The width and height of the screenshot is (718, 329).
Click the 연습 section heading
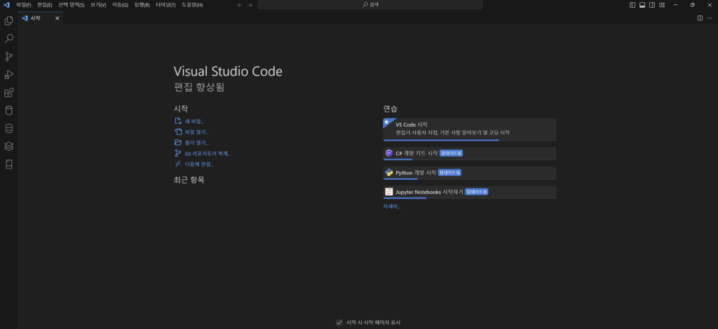tap(391, 109)
